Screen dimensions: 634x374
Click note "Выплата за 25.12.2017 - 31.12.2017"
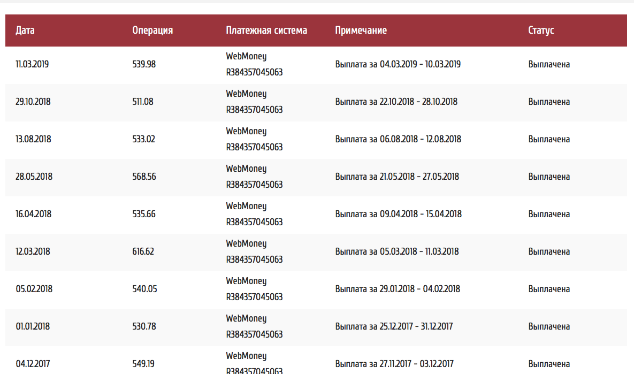[x=394, y=326]
